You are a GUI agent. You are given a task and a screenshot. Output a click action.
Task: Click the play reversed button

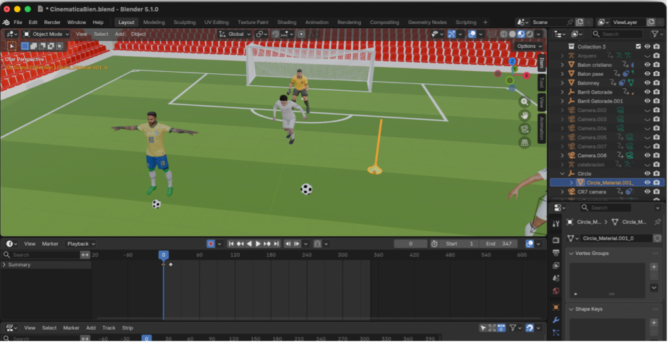[250, 244]
